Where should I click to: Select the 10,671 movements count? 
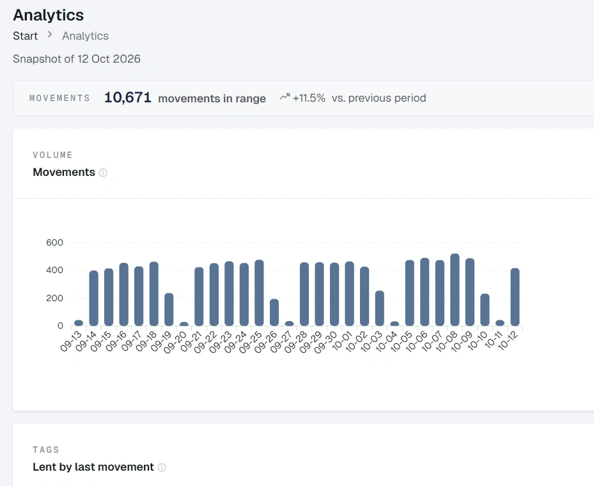[x=128, y=98]
